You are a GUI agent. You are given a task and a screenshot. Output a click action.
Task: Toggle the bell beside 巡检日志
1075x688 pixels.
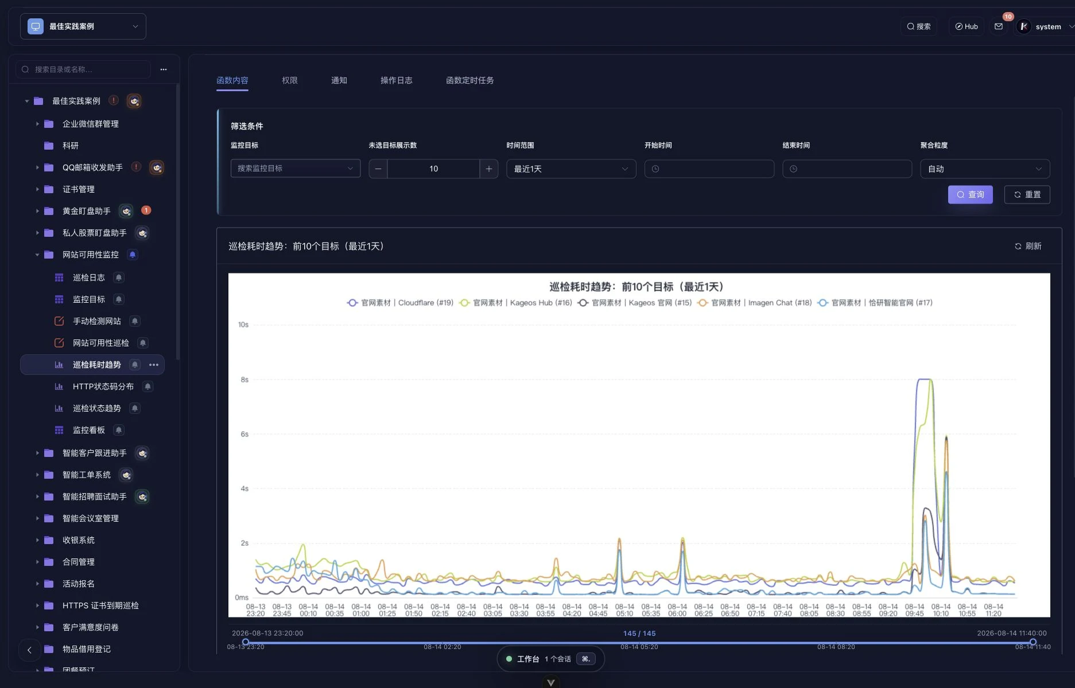click(x=119, y=277)
